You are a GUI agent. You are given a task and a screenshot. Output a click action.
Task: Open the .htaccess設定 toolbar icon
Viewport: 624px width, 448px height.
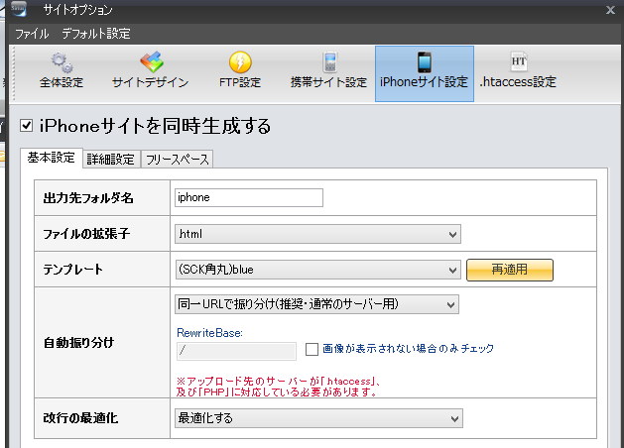tap(518, 70)
